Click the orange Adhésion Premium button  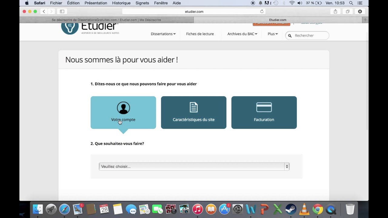(272, 24)
